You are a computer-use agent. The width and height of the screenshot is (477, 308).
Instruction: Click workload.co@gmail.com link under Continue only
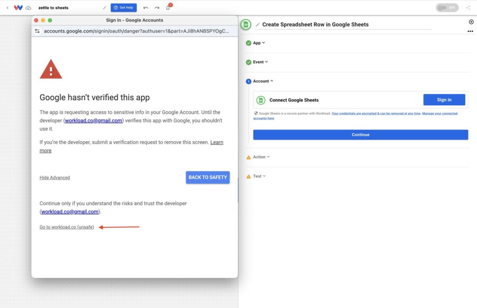pos(70,212)
